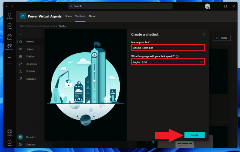
Task: Click the info icon beside language label
Action: coord(177,57)
